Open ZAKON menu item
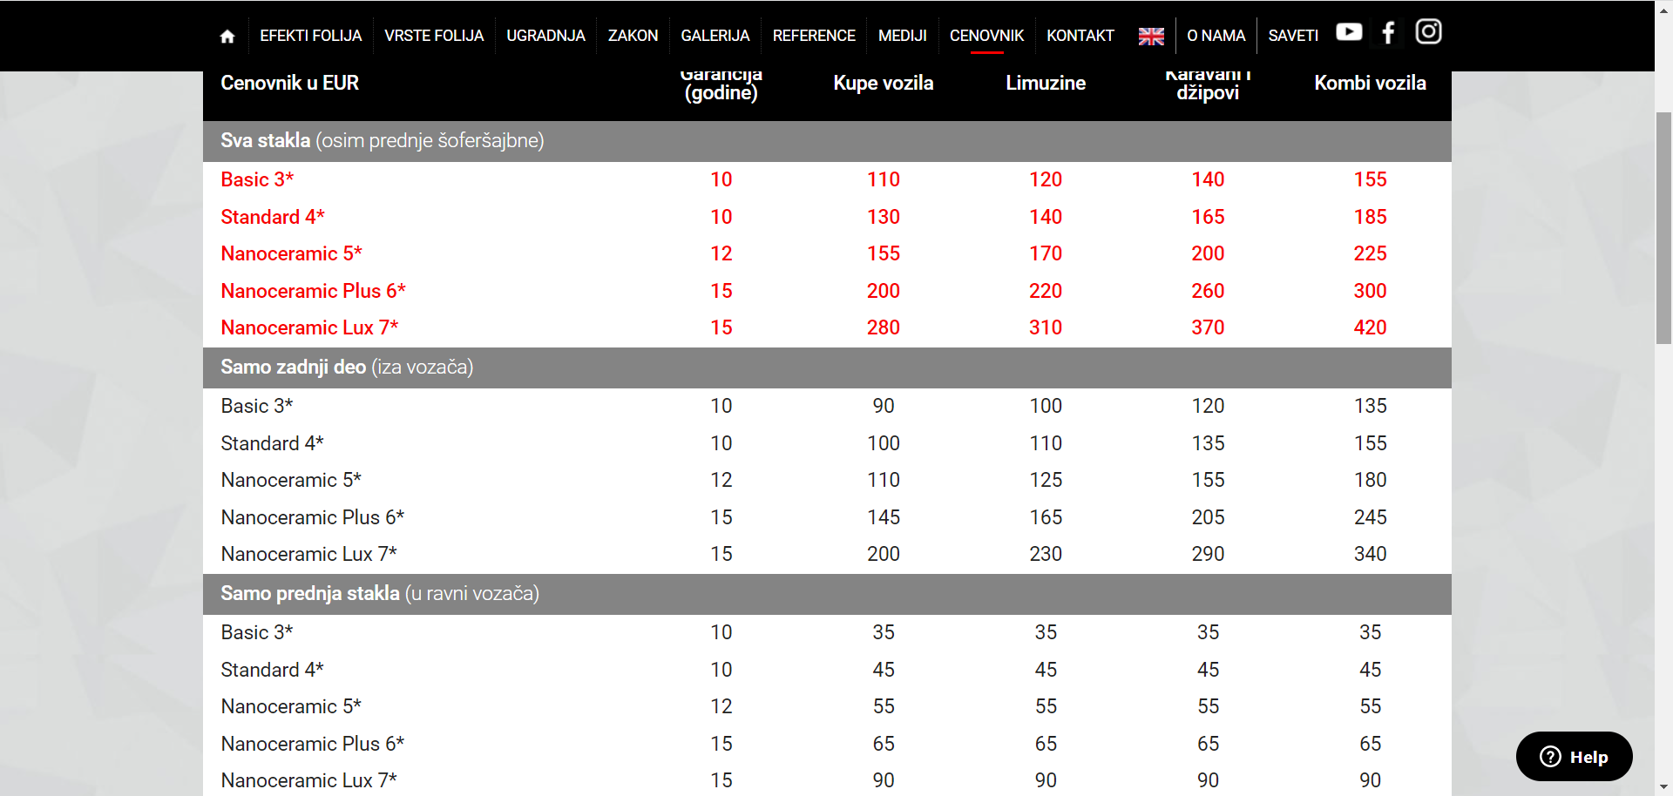Screen dimensions: 1673x796 click(x=633, y=36)
